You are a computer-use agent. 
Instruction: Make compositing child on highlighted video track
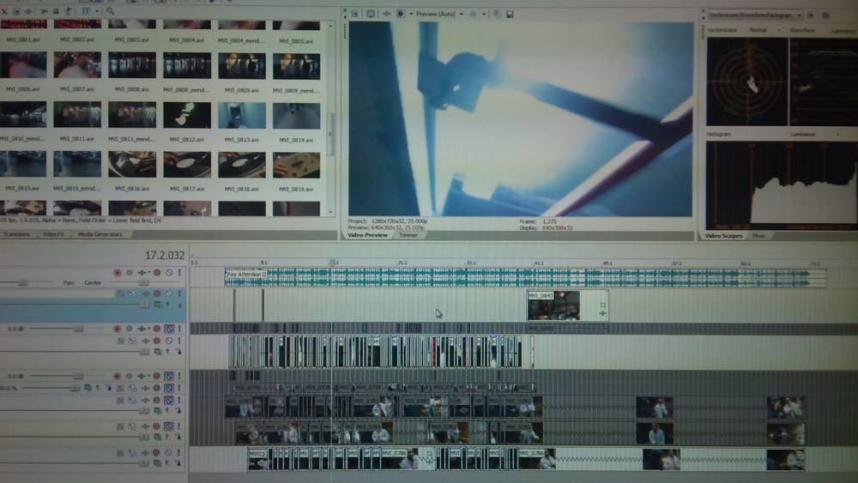click(x=179, y=305)
